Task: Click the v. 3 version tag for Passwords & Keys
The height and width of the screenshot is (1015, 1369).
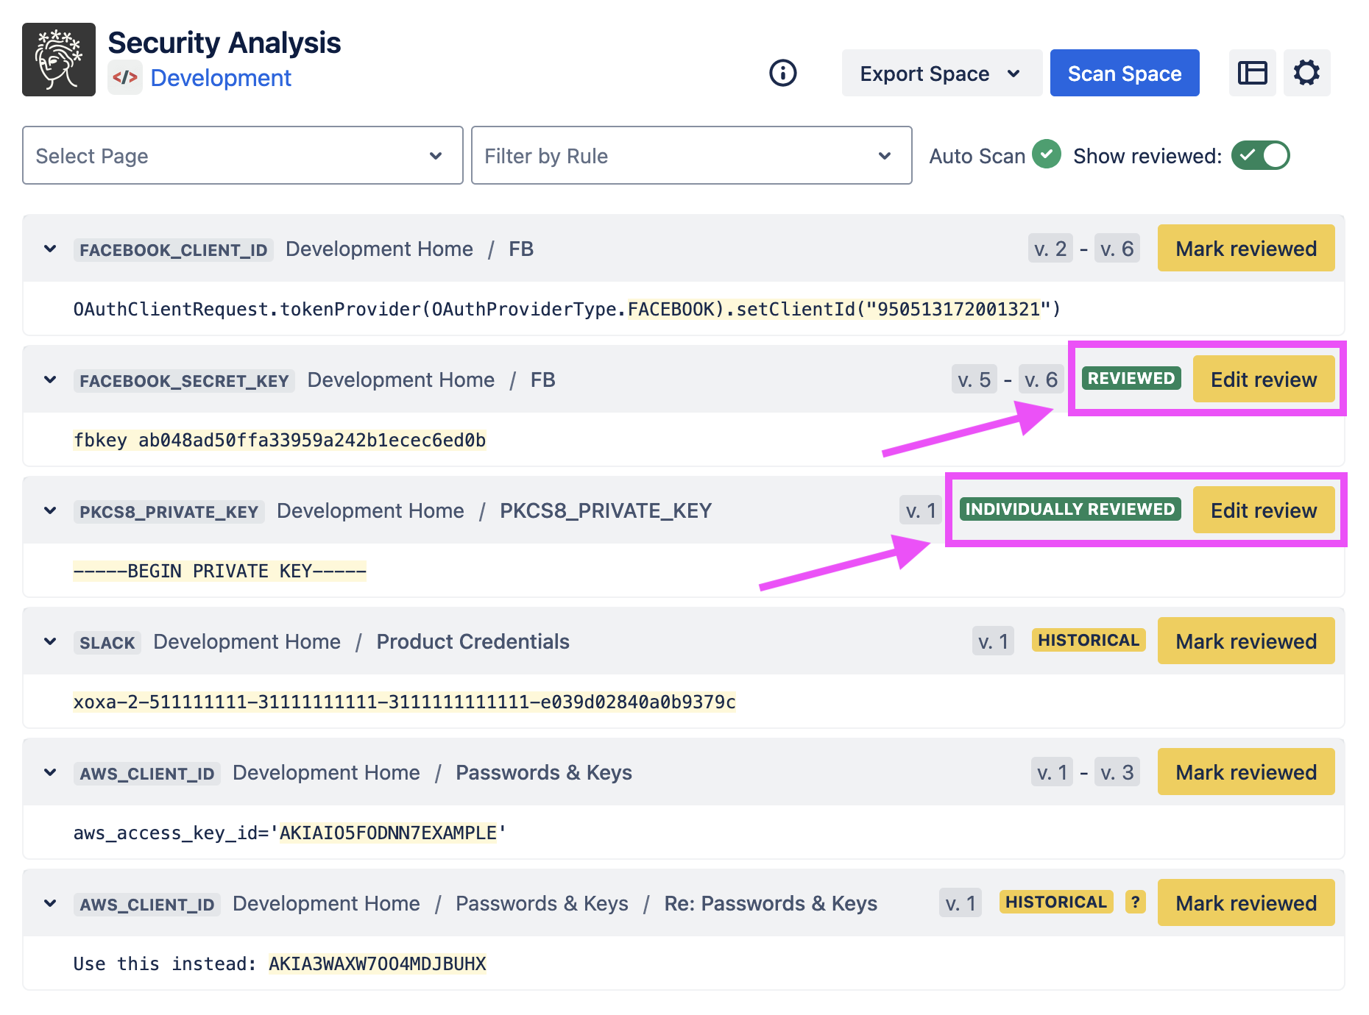Action: [x=1117, y=772]
